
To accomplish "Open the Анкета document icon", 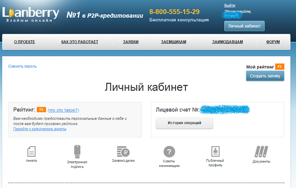I will [31, 151].
